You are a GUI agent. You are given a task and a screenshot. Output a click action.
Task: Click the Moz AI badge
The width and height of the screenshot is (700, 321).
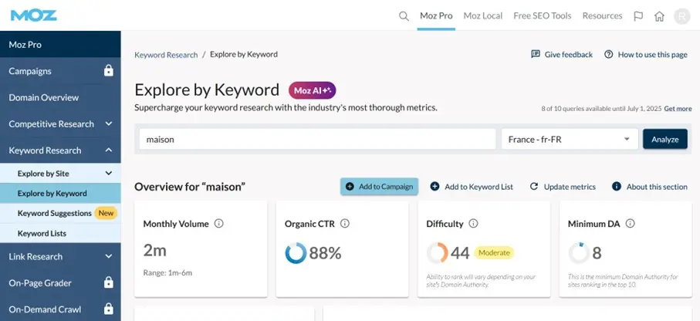(x=312, y=90)
